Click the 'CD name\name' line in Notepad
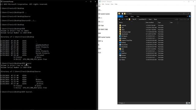 click(x=104, y=14)
